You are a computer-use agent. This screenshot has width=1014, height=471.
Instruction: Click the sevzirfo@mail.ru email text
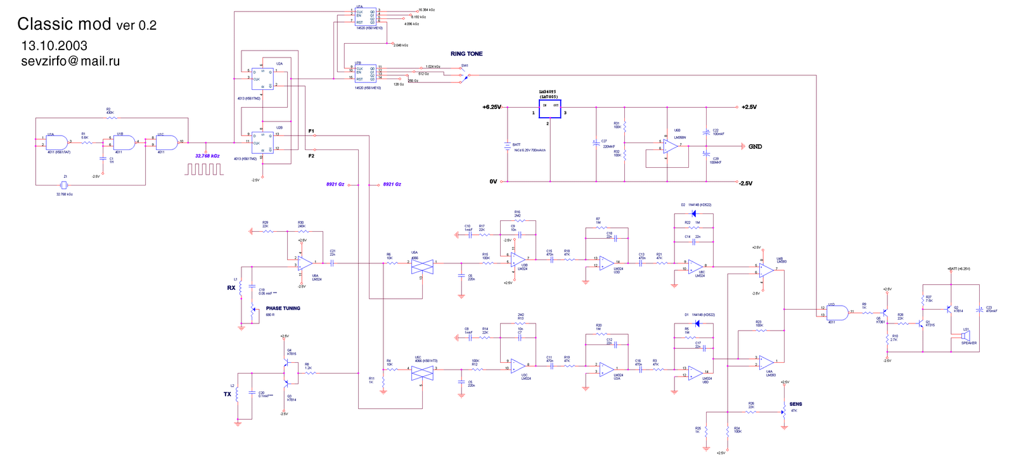point(70,61)
